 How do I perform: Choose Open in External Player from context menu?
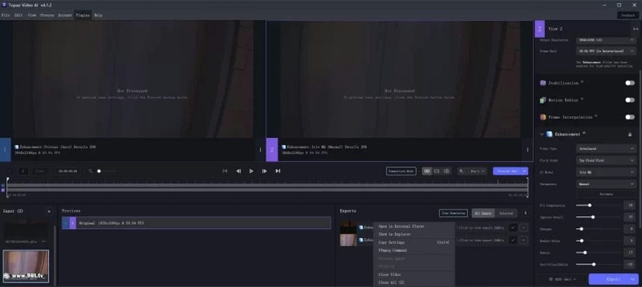414,226
